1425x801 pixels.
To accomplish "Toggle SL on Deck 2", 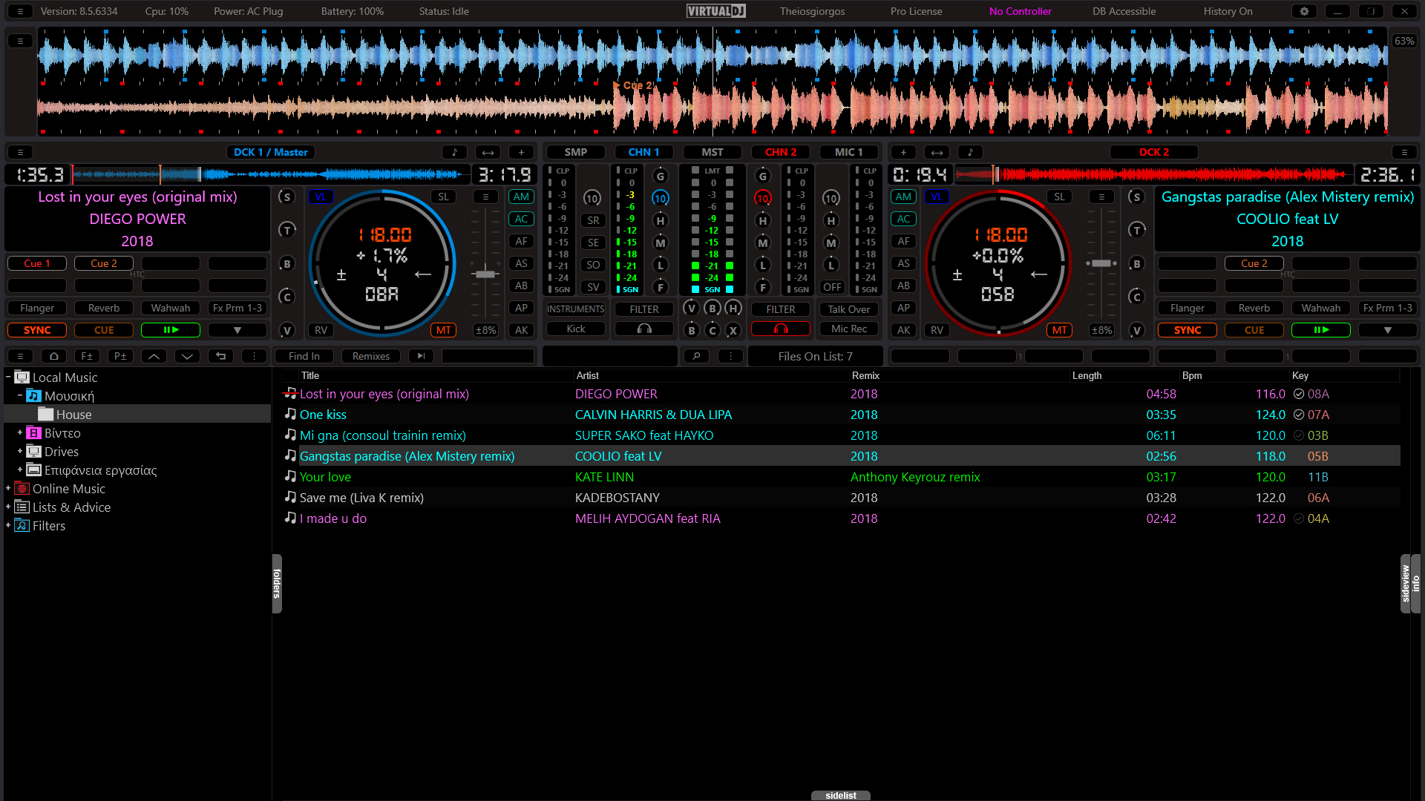I will 1059,197.
